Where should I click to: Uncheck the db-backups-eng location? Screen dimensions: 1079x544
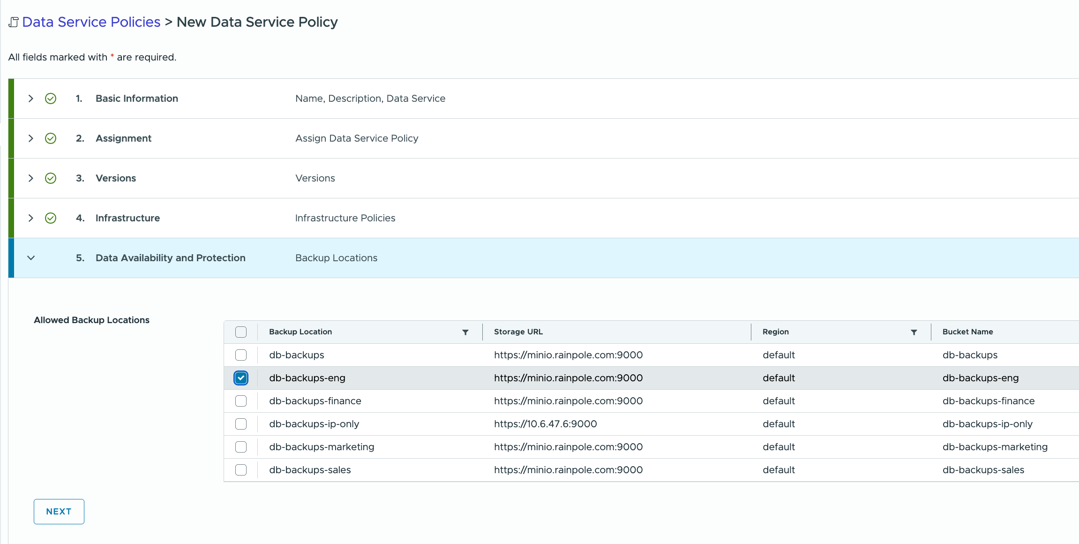(241, 378)
